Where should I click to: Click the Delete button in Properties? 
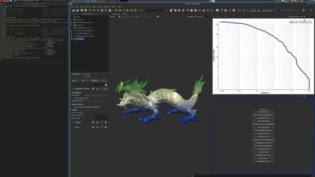pos(95,81)
